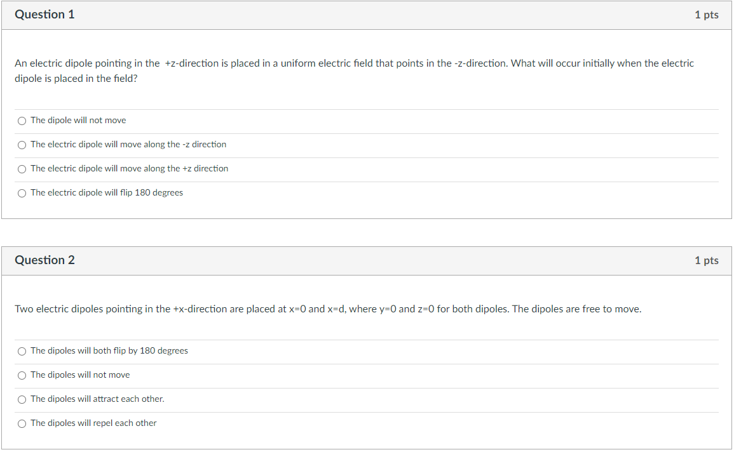Select 'The dipole will not move' radio button
This screenshot has width=734, height=452.
pos(22,121)
